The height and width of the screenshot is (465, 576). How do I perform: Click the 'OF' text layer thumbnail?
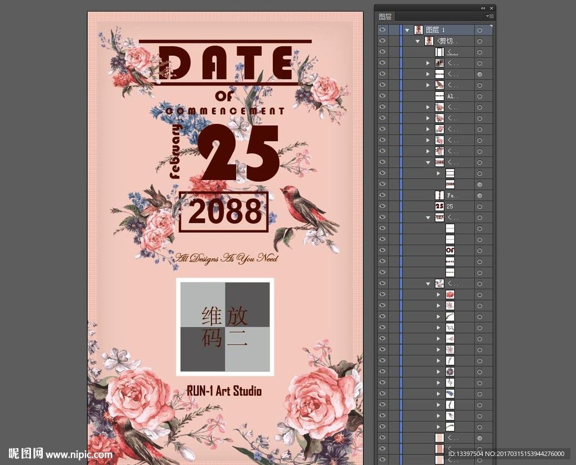pos(450,250)
